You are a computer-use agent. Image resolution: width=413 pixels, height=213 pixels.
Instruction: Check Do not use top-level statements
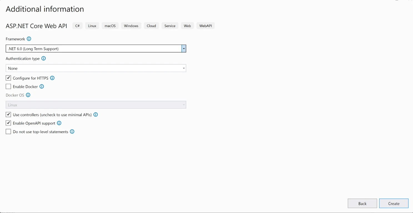coord(8,132)
